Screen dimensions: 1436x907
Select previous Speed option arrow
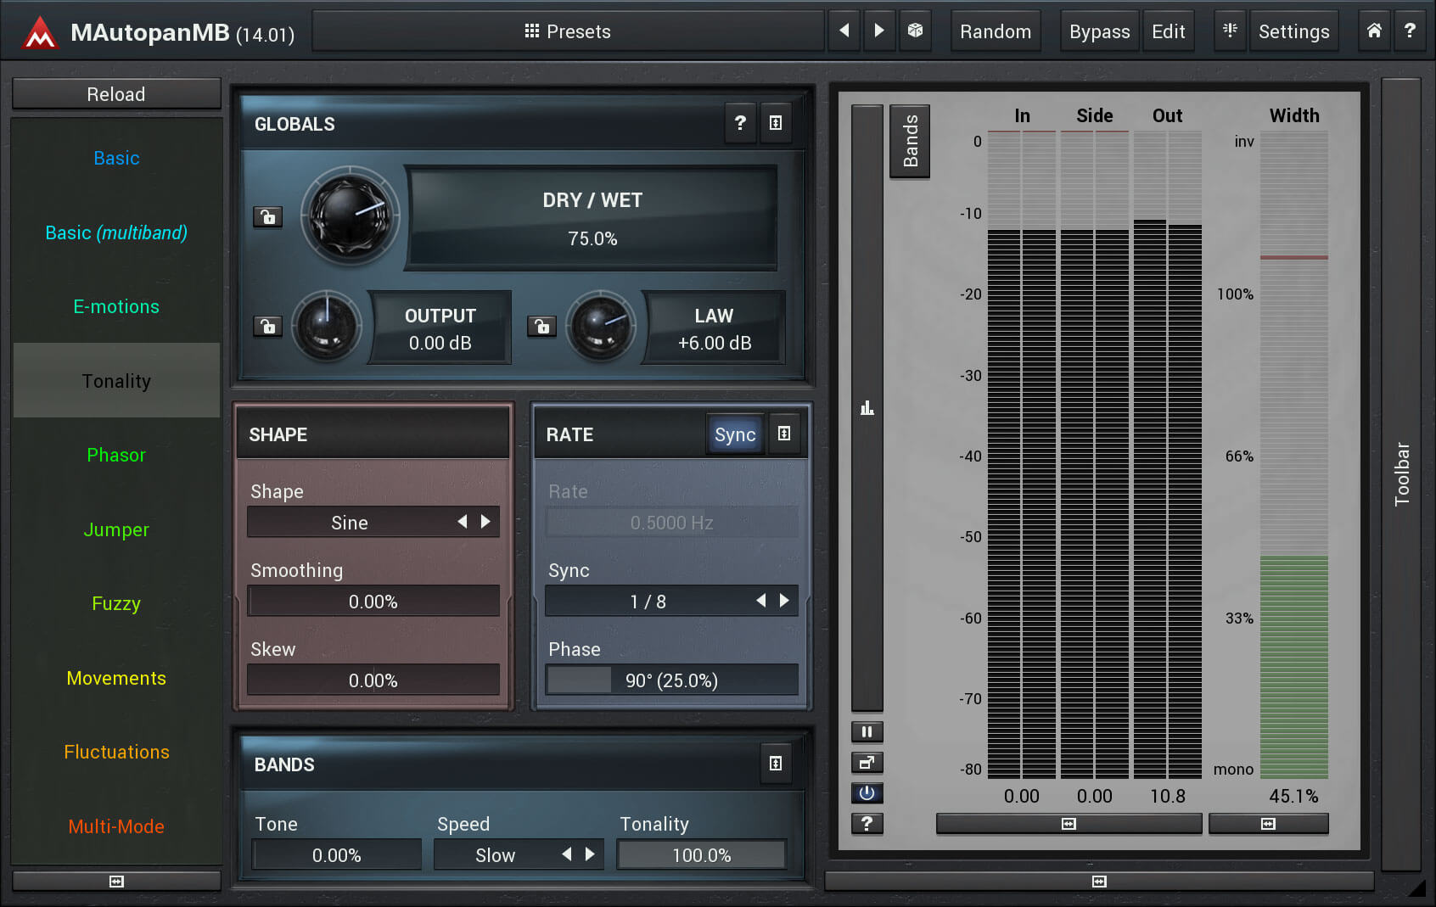coord(567,854)
